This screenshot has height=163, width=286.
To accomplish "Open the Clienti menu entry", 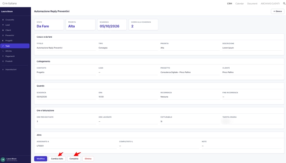I will tap(8, 30).
